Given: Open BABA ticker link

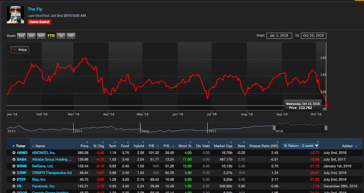Looking at the screenshot, I should 22,159.
